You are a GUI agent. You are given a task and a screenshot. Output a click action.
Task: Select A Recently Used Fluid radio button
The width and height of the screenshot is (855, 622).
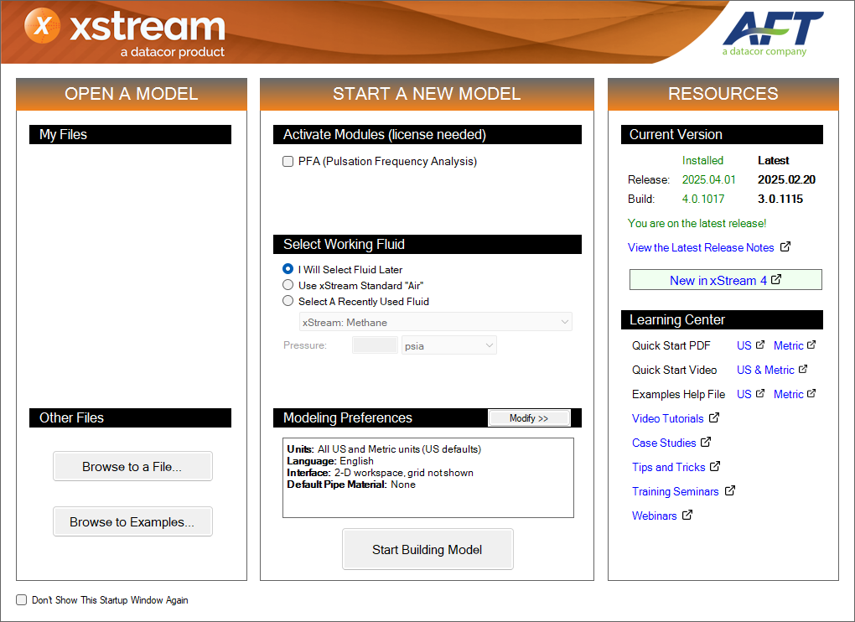point(288,300)
